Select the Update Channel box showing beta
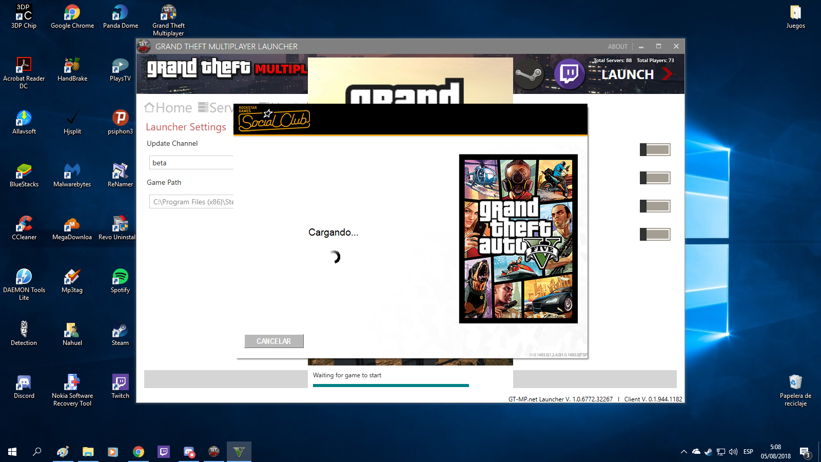Viewport: 821px width, 462px height. pos(191,163)
